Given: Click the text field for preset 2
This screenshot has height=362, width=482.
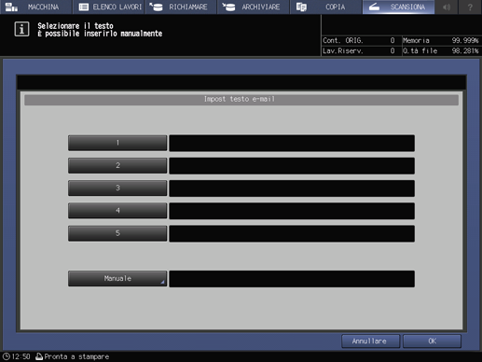Looking at the screenshot, I should (292, 166).
